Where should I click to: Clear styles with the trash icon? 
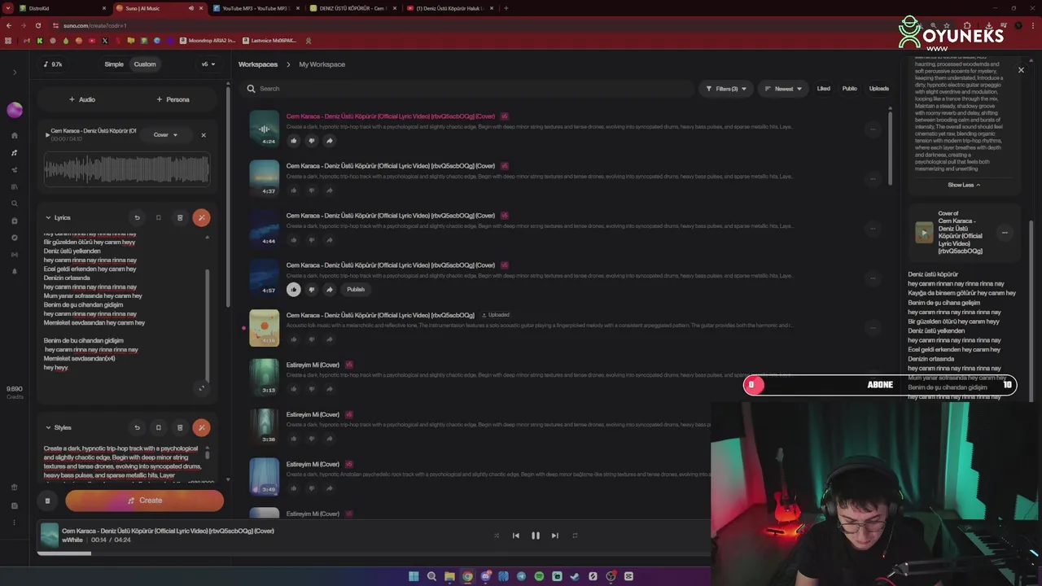coord(180,427)
